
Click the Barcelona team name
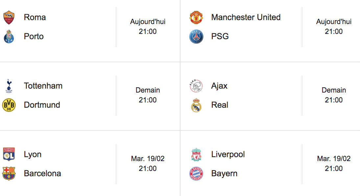[42, 174]
